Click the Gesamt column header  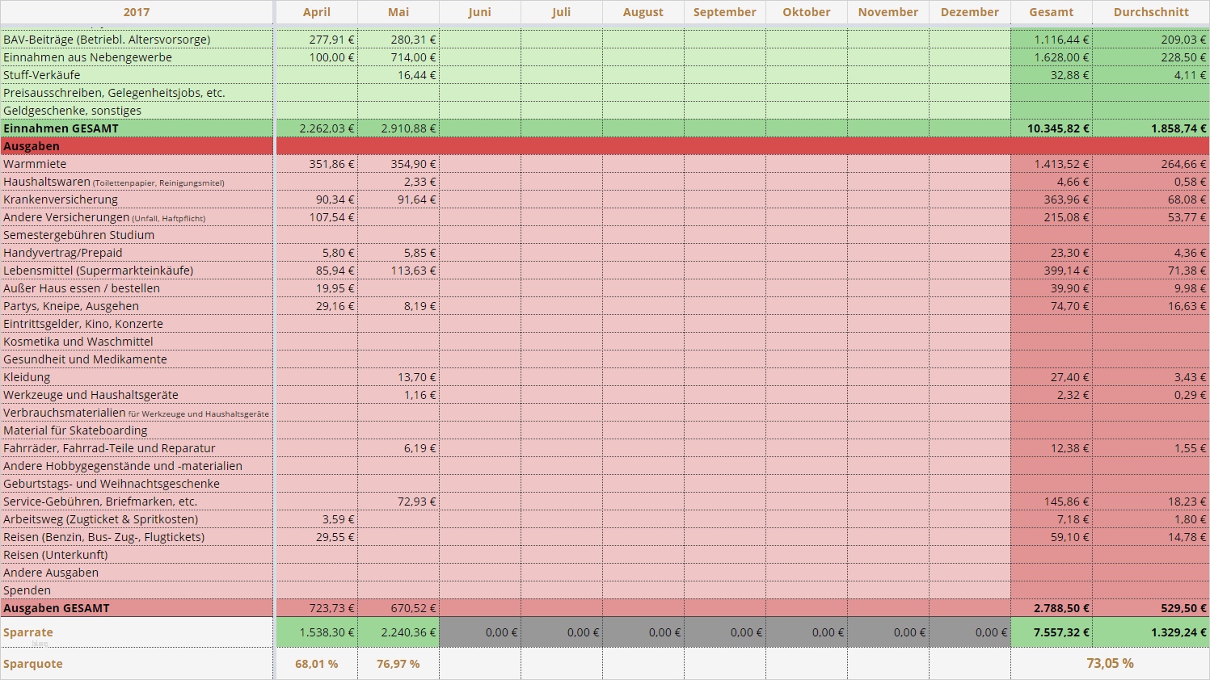pos(1052,12)
